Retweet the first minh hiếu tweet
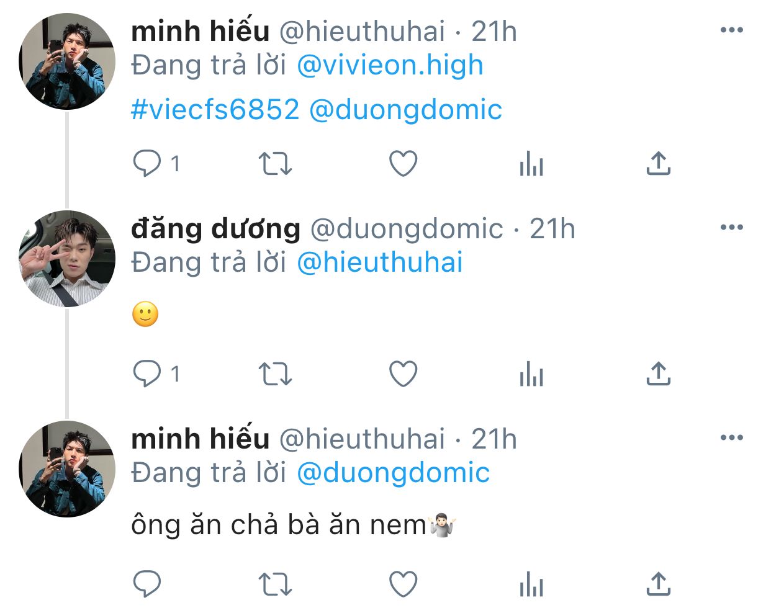The image size is (771, 613). click(275, 164)
